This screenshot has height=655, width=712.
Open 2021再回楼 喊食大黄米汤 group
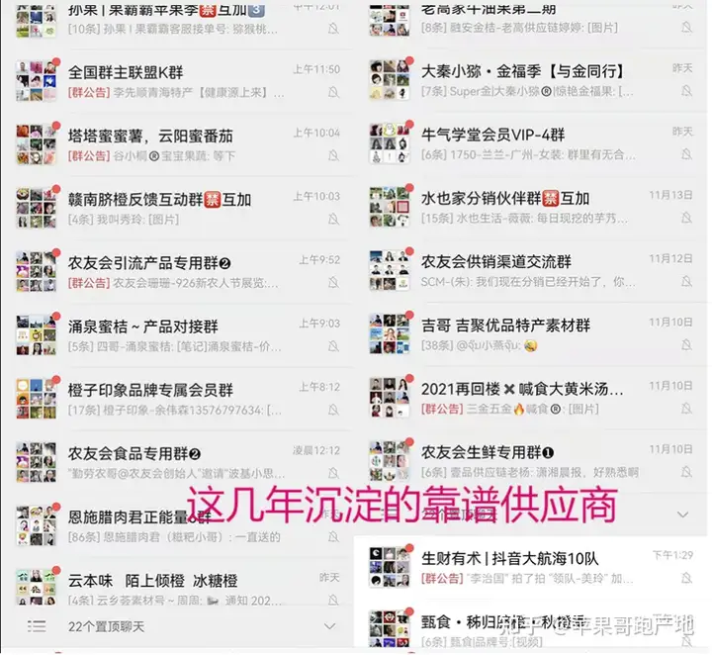[x=531, y=399]
